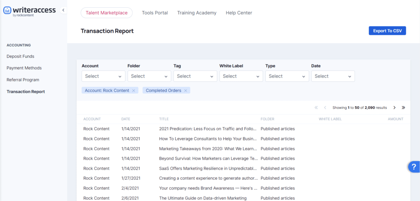Jump to the last results page
Viewport: 420px width, 201px height.
click(404, 108)
